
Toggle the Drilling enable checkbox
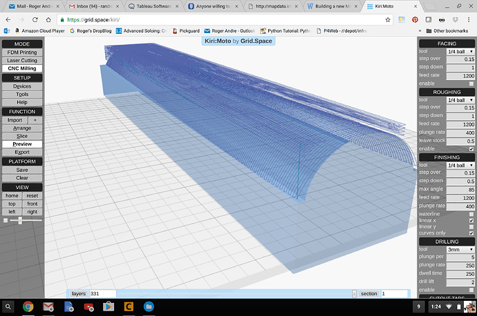[471, 290]
